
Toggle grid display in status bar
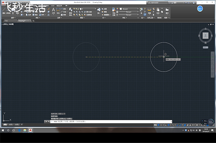[x=158, y=125]
